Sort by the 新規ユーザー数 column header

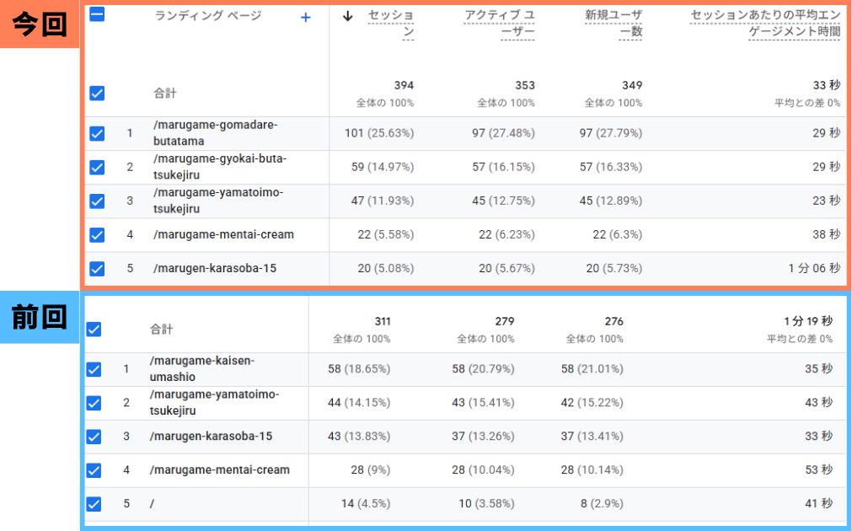click(614, 24)
